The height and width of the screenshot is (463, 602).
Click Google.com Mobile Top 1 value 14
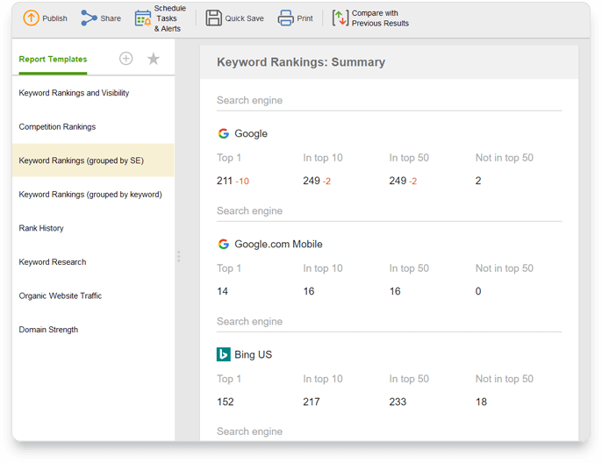[x=222, y=291]
